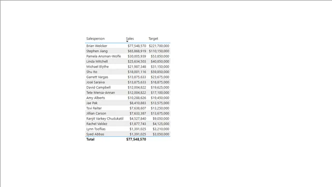The width and height of the screenshot is (332, 187).
Task: Click Tsvi Reiter's sales $7,638,607
Action: pos(138,108)
